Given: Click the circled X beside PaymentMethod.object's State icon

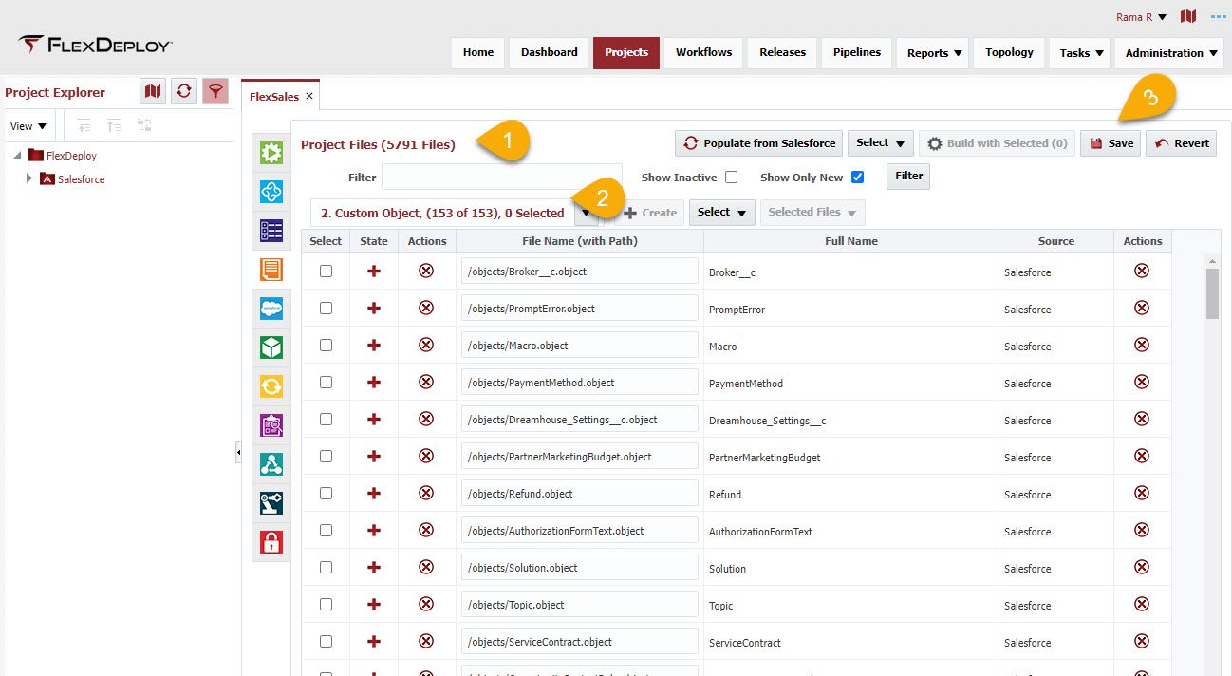Looking at the screenshot, I should [x=426, y=383].
